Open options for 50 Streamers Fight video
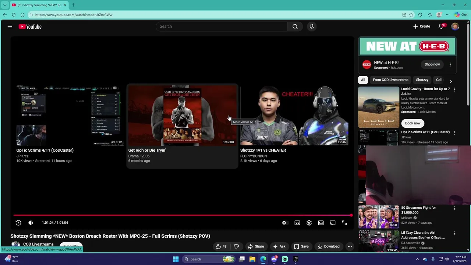Image resolution: width=471 pixels, height=265 pixels. pyautogui.click(x=455, y=208)
